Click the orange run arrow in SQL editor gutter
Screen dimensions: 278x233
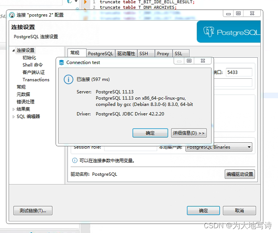[x=85, y=2]
